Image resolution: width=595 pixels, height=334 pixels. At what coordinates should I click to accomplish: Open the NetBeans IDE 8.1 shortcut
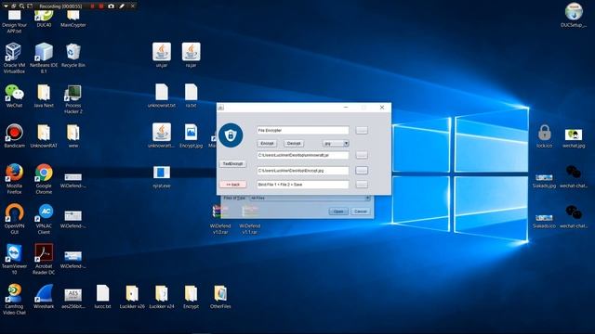click(44, 58)
